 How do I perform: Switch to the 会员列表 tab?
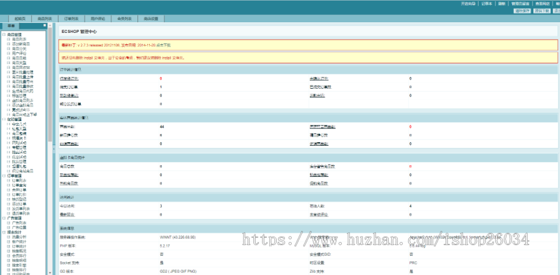pos(124,19)
